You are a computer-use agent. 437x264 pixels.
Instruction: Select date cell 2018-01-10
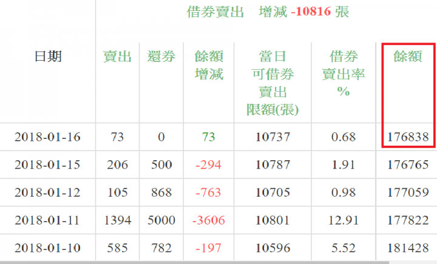[x=48, y=248]
